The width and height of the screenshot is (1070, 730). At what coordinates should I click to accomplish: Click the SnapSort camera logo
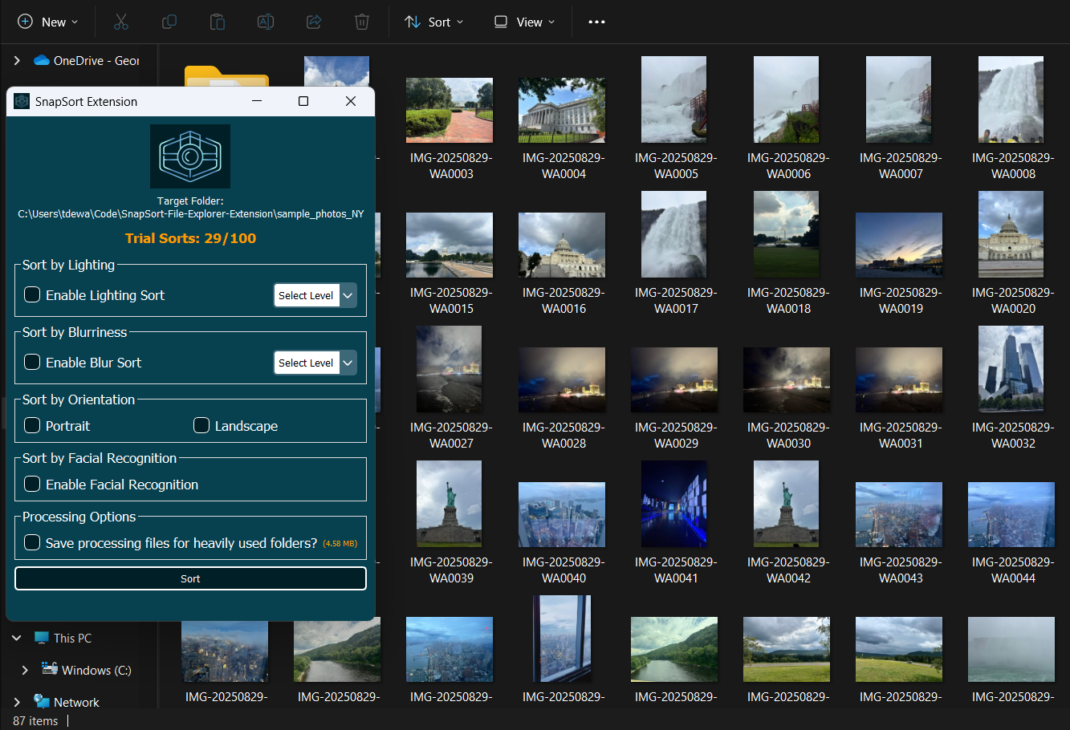190,156
